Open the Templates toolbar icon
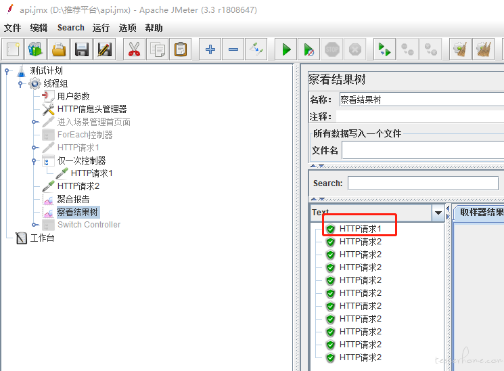The width and height of the screenshot is (504, 371). (36, 49)
